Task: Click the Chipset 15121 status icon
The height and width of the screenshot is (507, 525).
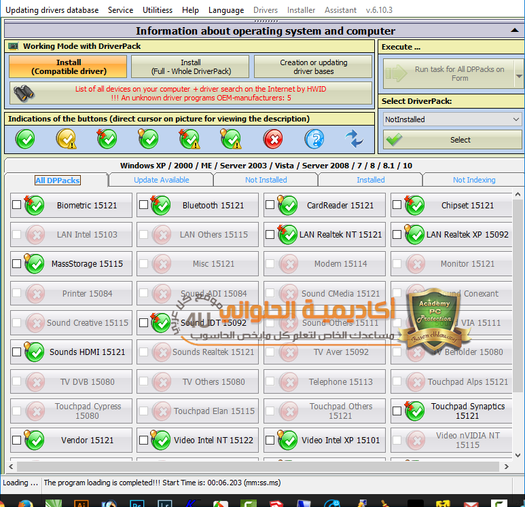Action: click(x=414, y=206)
